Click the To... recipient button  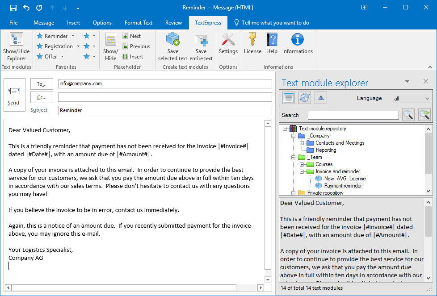(x=42, y=84)
